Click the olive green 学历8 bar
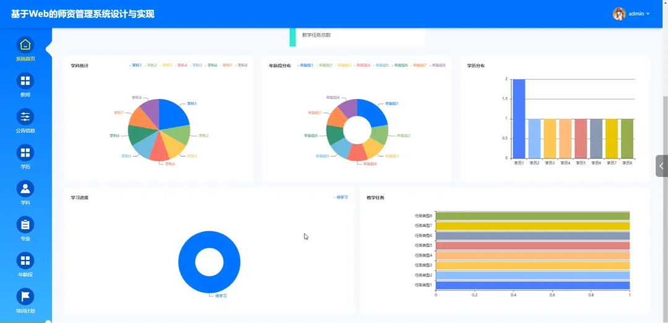The height and width of the screenshot is (323, 668). tap(627, 139)
